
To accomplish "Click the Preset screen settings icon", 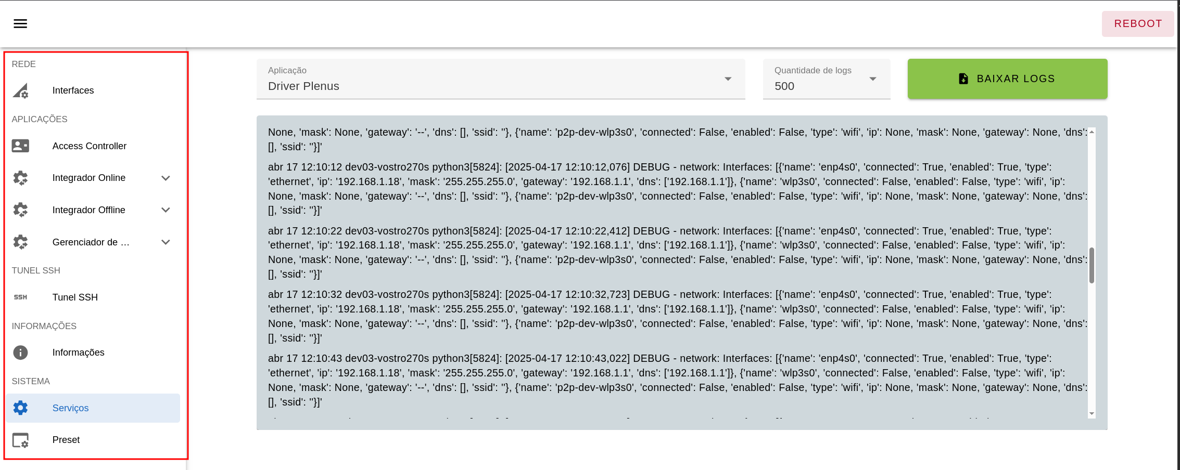I will 20,440.
